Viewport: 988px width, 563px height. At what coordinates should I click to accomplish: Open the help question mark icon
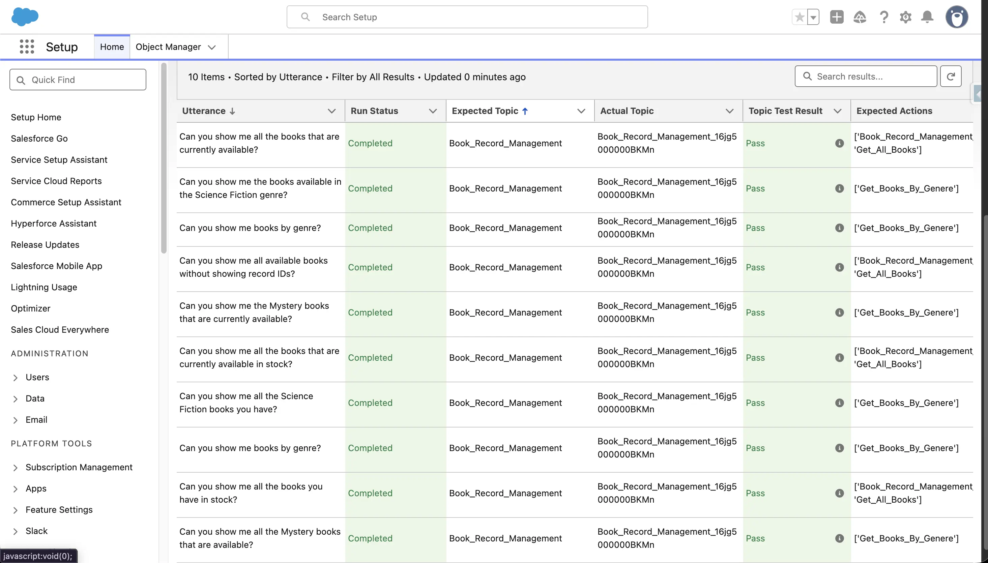click(883, 17)
